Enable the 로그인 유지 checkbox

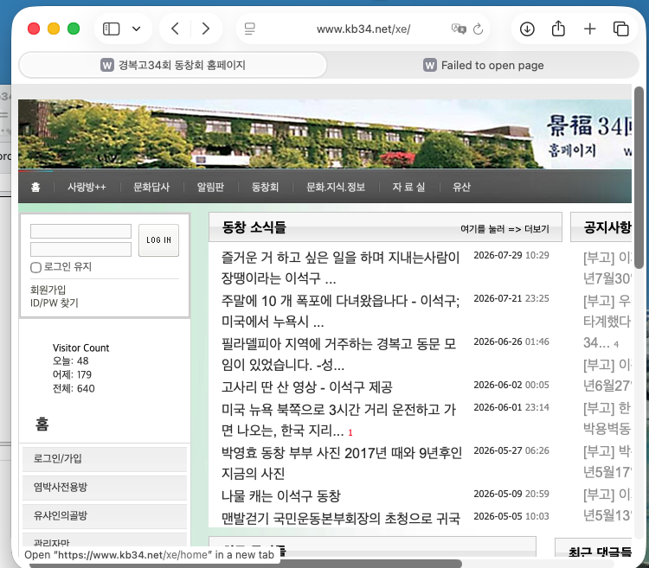pos(36,267)
